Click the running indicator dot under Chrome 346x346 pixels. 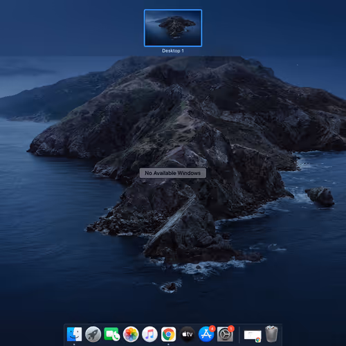(x=168, y=345)
